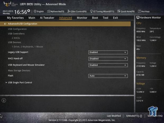Screen dimensions: 164x123
Task: Click the Last Modified button
Action: coord(114,116)
